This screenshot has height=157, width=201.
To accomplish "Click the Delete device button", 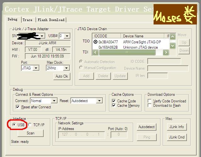I will point(103,76).
